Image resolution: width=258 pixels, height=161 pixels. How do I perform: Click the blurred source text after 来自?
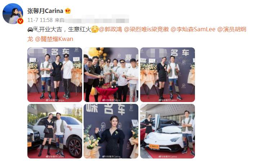pyautogui.click(x=97, y=20)
